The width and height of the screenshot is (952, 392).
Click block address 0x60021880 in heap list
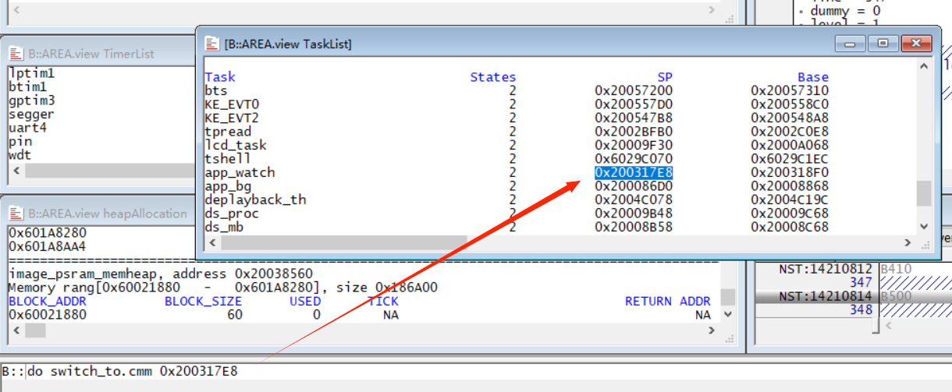click(x=48, y=315)
